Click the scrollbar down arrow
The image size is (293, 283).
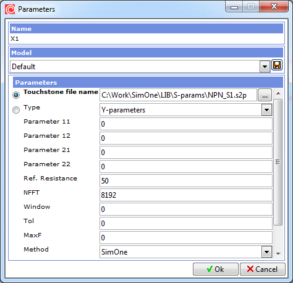(278, 254)
